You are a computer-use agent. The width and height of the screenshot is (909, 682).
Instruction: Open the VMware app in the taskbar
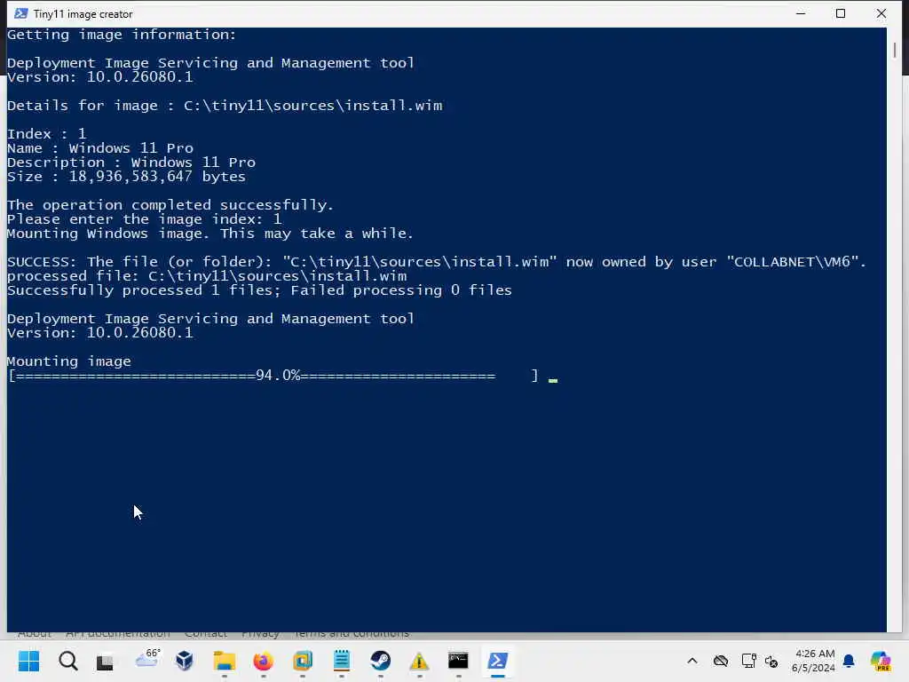[x=303, y=661]
